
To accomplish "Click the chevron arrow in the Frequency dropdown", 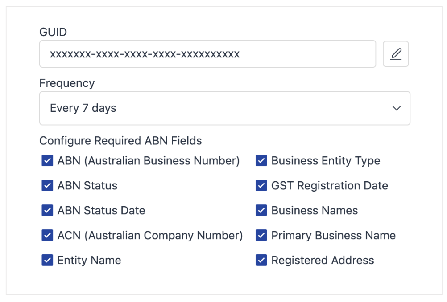I will 396,108.
